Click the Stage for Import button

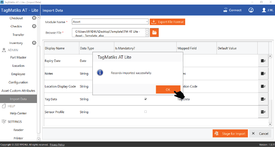tap(230, 134)
